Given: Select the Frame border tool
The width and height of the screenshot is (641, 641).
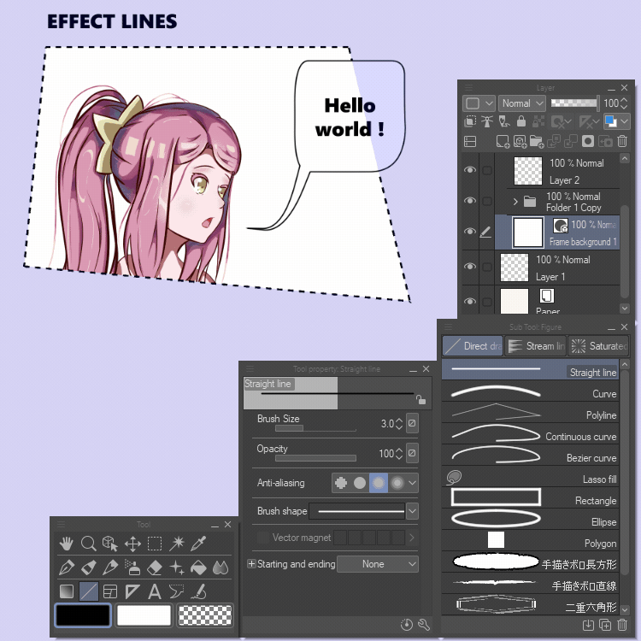Looking at the screenshot, I should (x=110, y=591).
